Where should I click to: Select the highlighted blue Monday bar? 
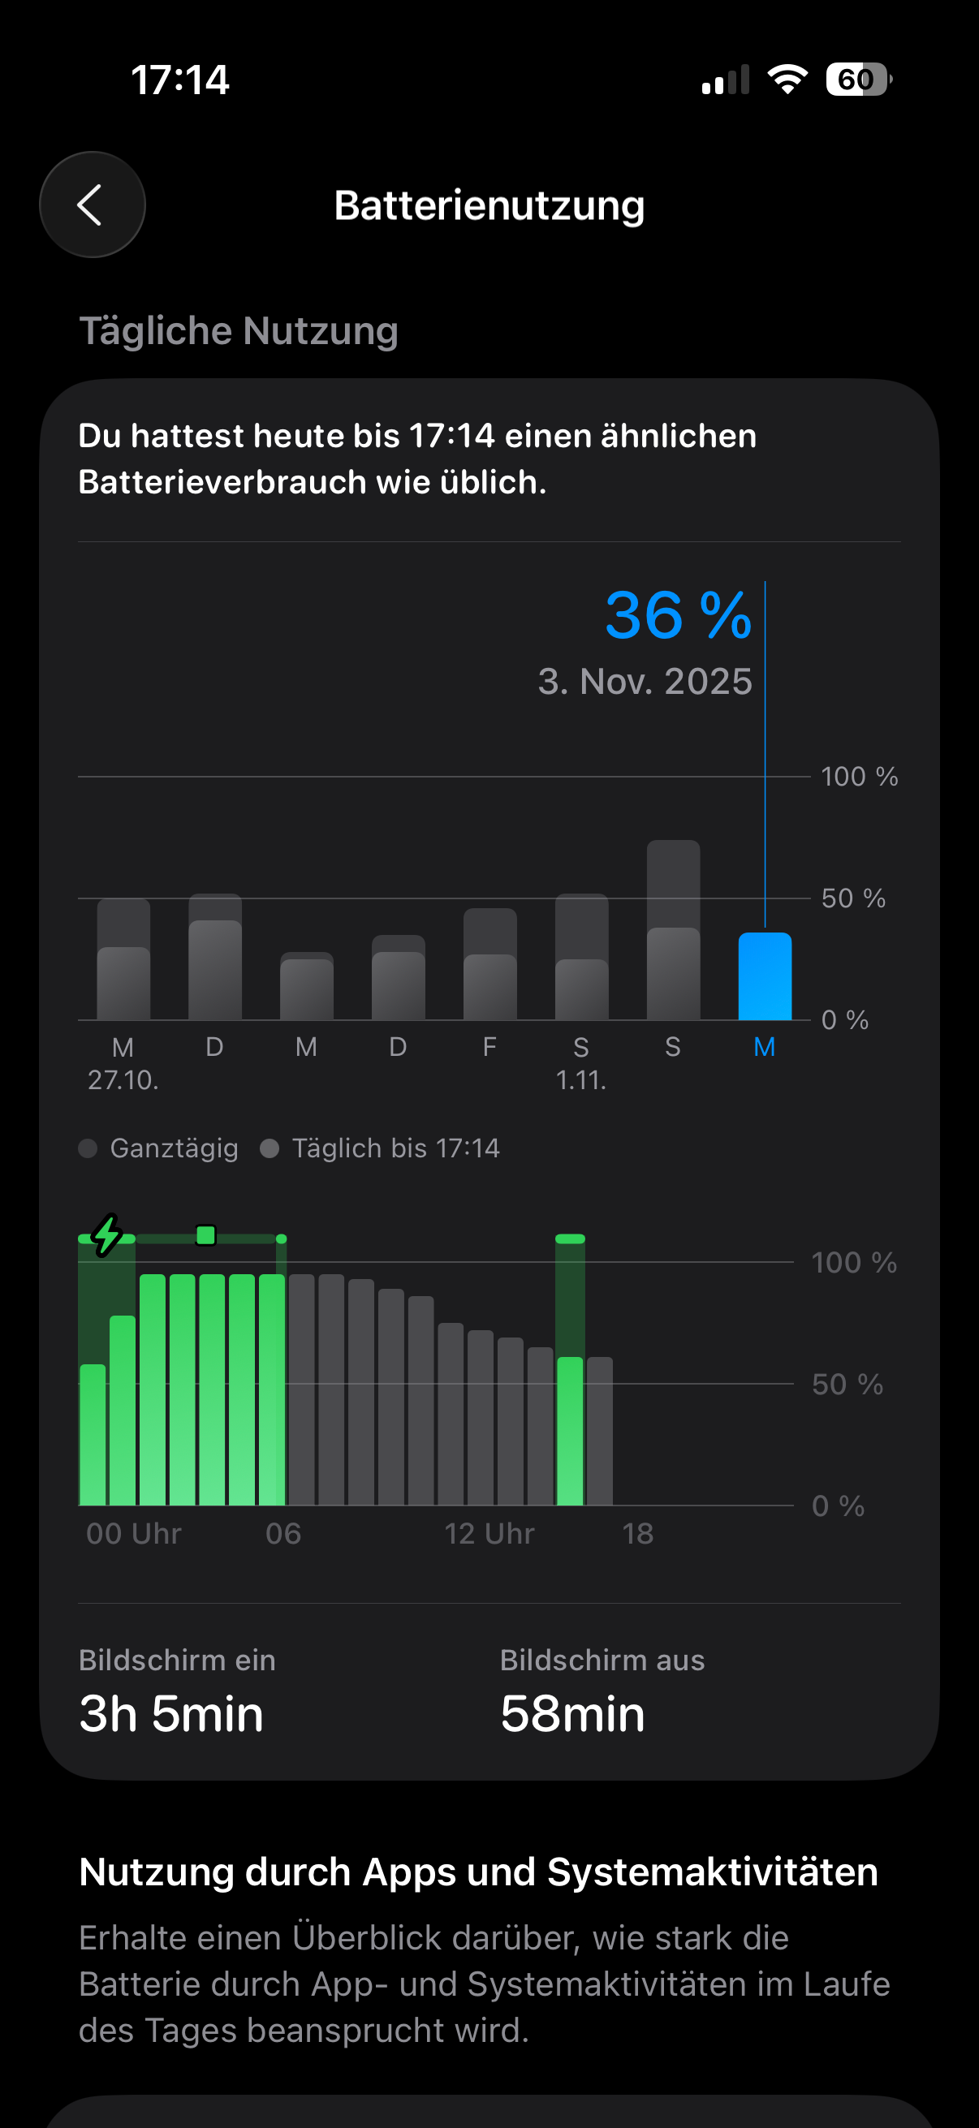click(x=764, y=976)
